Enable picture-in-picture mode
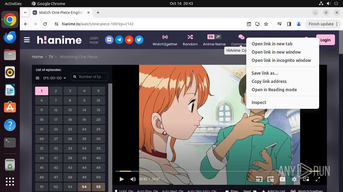This screenshot has width=343, height=192. tap(306, 179)
